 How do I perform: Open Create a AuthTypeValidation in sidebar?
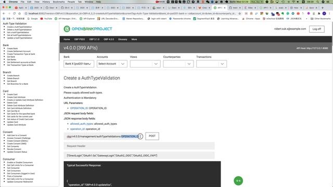[19, 27]
